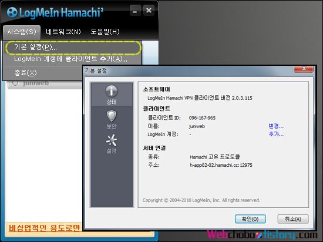Click the 비상업적인 용도로만 banner link
This screenshot has height=242, width=323.
point(44,228)
